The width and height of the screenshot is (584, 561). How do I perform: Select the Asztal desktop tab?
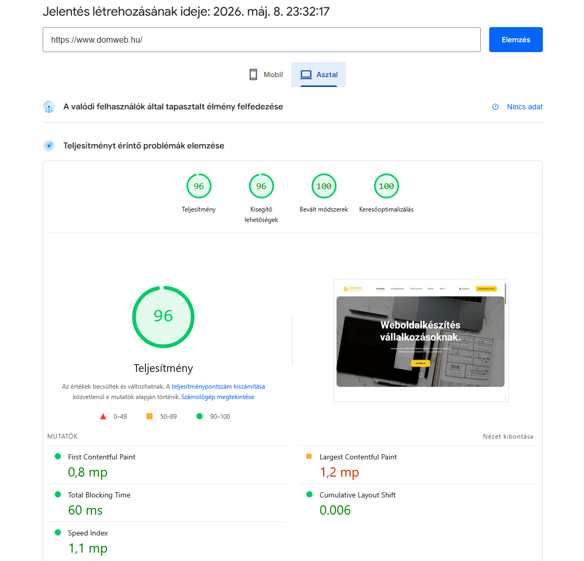[318, 74]
